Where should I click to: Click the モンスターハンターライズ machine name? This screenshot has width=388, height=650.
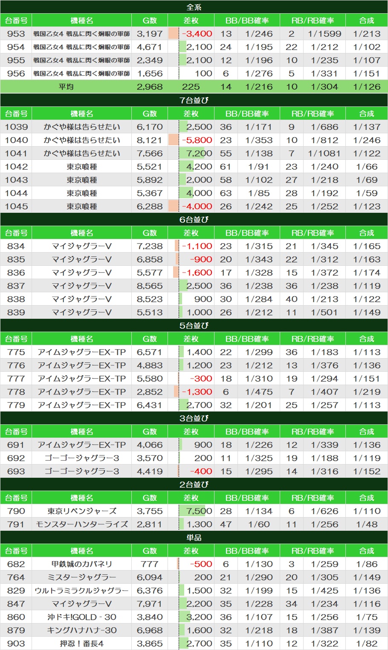coord(82,524)
